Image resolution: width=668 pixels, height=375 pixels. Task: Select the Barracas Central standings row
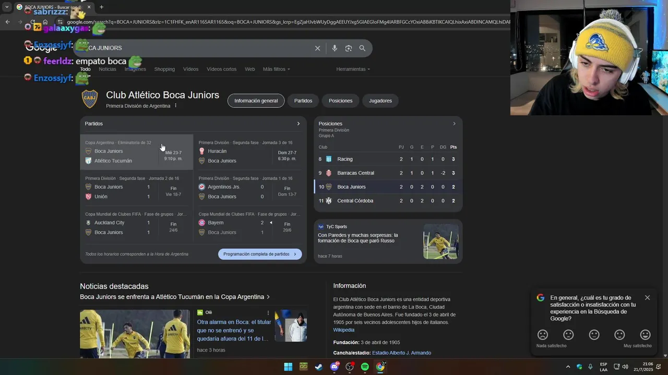[388, 173]
